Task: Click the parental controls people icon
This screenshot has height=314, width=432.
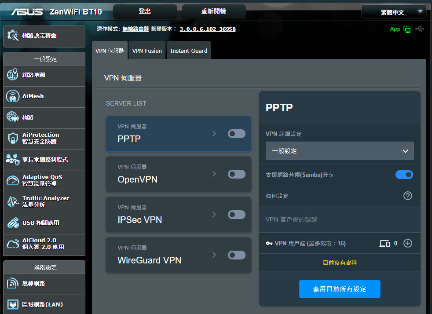Action: (x=13, y=159)
